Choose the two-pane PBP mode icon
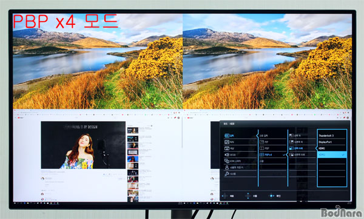364x219 pixels. (x=261, y=148)
